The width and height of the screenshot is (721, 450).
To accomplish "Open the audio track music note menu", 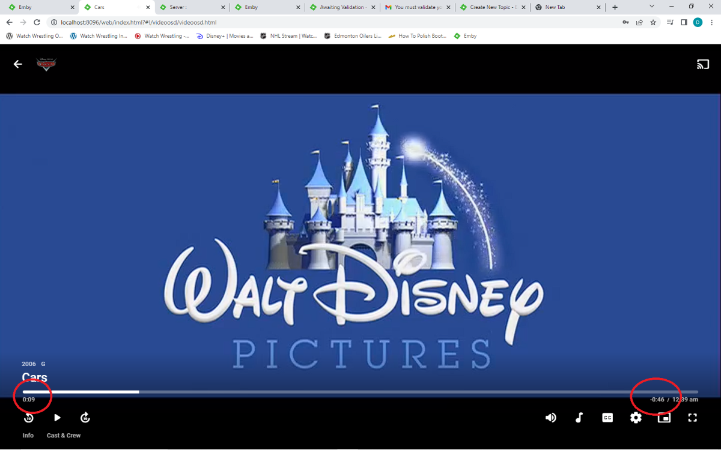I will pos(579,418).
